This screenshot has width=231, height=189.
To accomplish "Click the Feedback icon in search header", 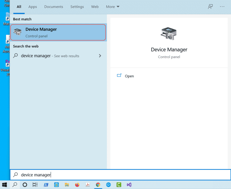I will (211, 7).
